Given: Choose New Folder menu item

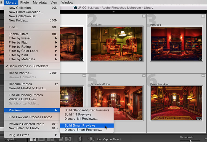Looking at the screenshot, I should coord(32,20).
